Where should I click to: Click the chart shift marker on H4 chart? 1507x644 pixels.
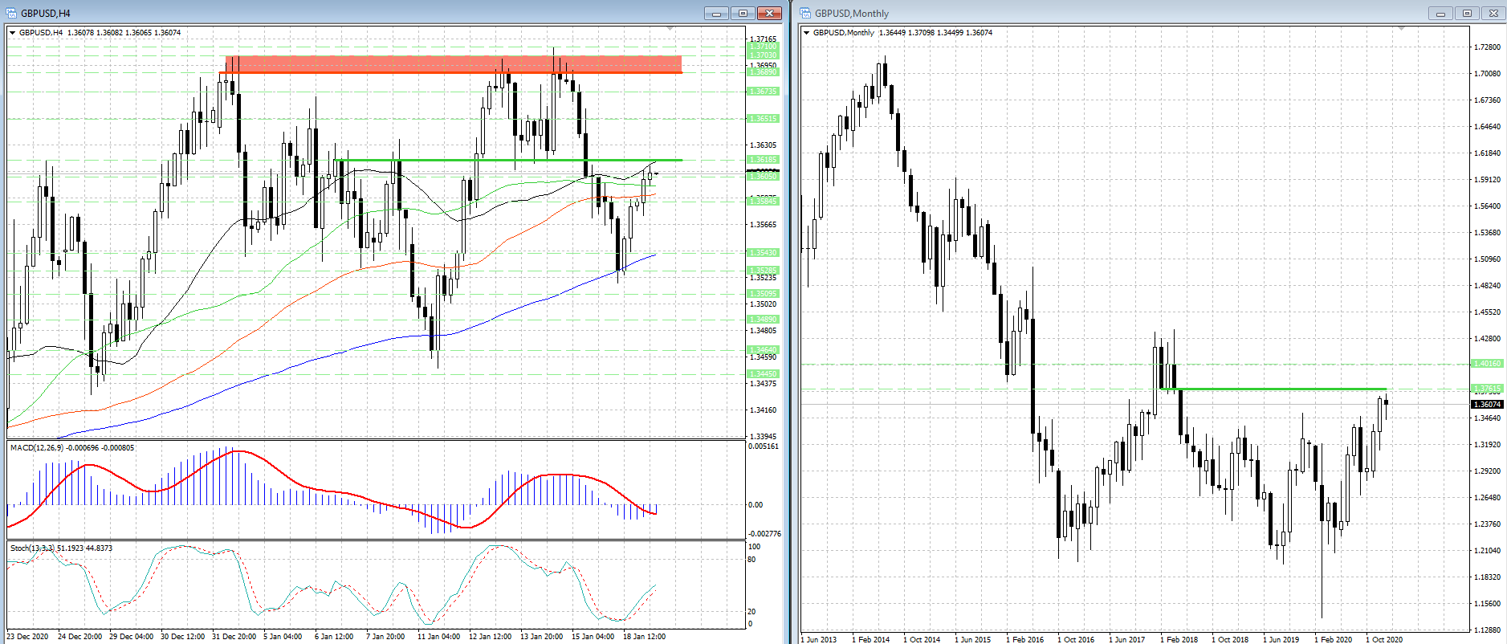point(670,29)
